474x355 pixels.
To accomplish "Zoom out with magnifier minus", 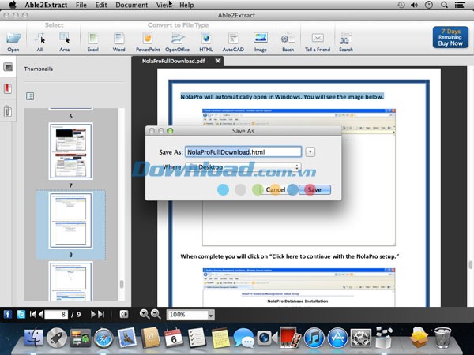I will [156, 314].
